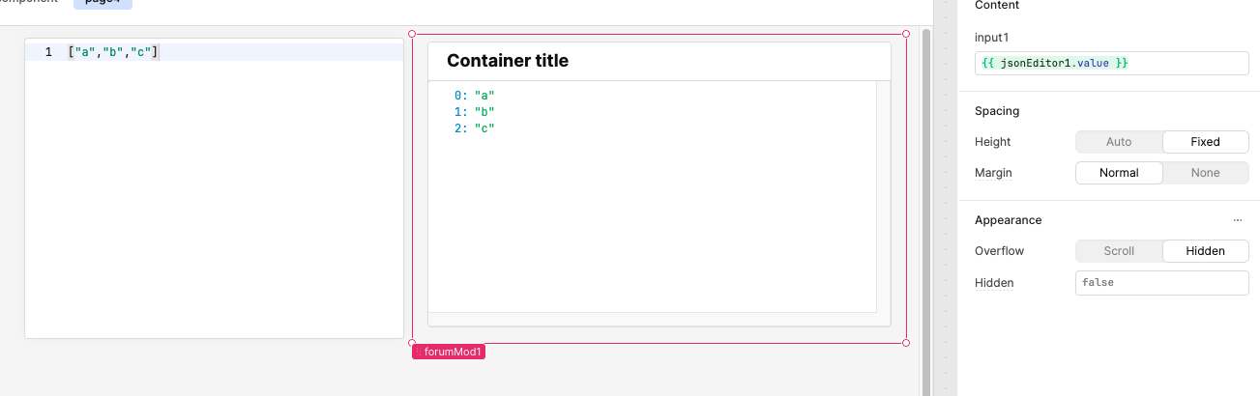This screenshot has width=1260, height=396.
Task: Switch to the highlighted page tab
Action: (103, 3)
